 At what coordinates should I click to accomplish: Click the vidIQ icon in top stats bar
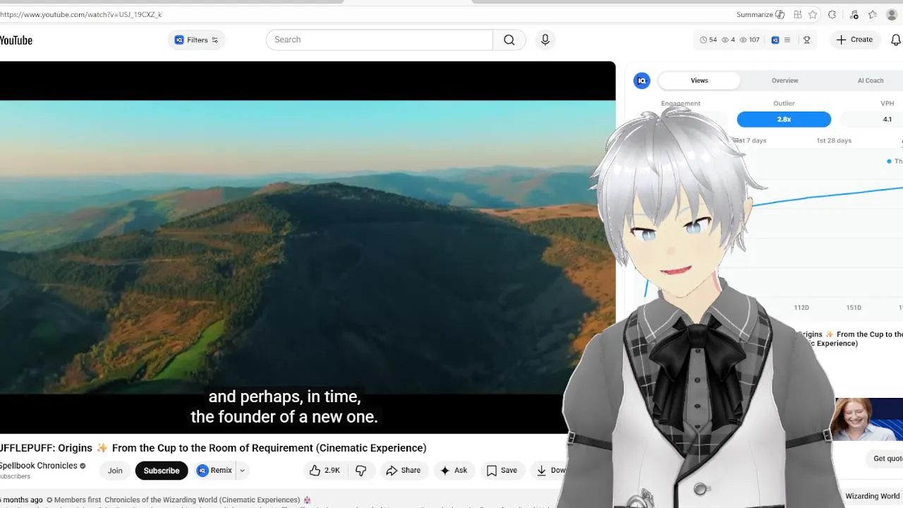(x=775, y=40)
